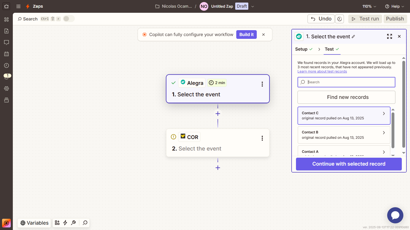The height and width of the screenshot is (230, 410).
Task: Click the Alegra app logo in panel header
Action: click(x=299, y=37)
